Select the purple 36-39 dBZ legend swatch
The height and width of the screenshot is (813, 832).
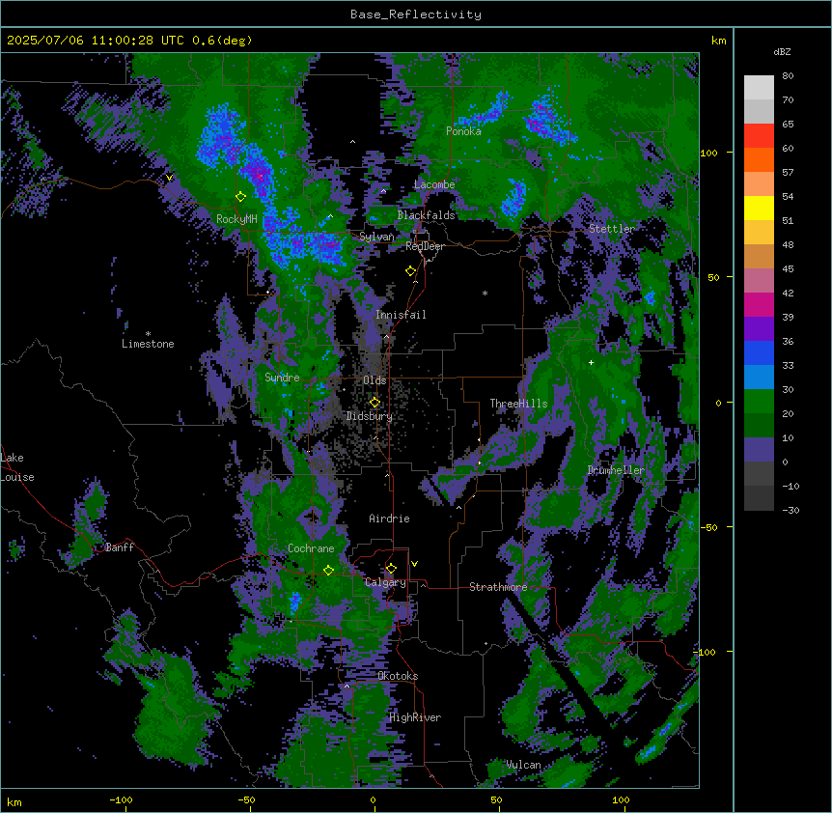[759, 329]
